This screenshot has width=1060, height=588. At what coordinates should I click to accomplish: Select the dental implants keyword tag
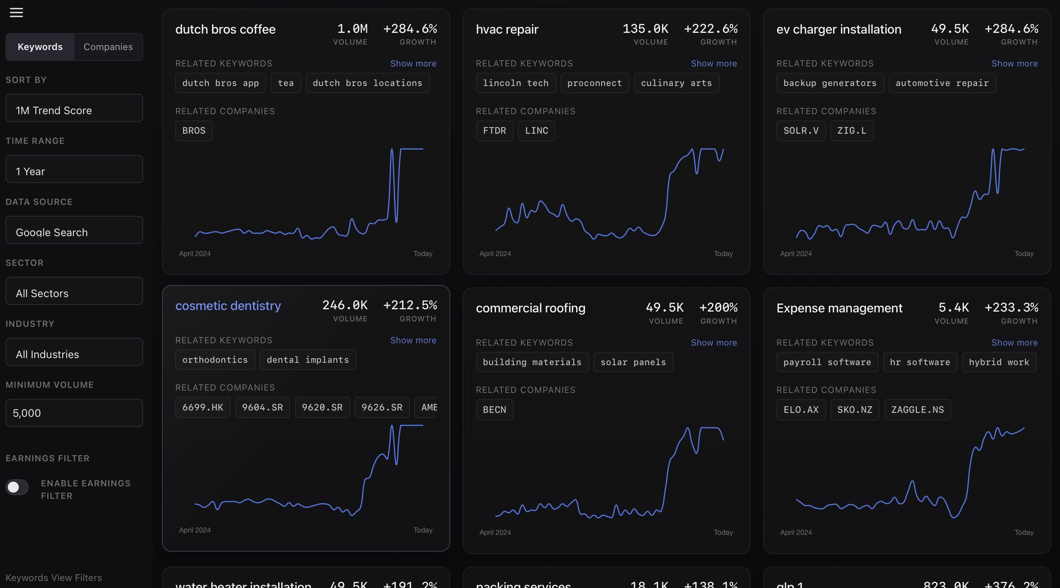(308, 360)
